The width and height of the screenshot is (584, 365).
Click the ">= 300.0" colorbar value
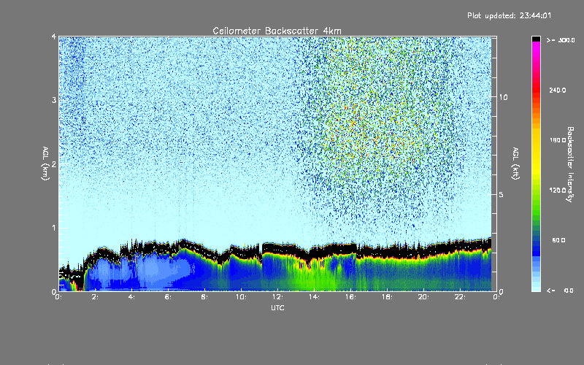click(x=561, y=40)
